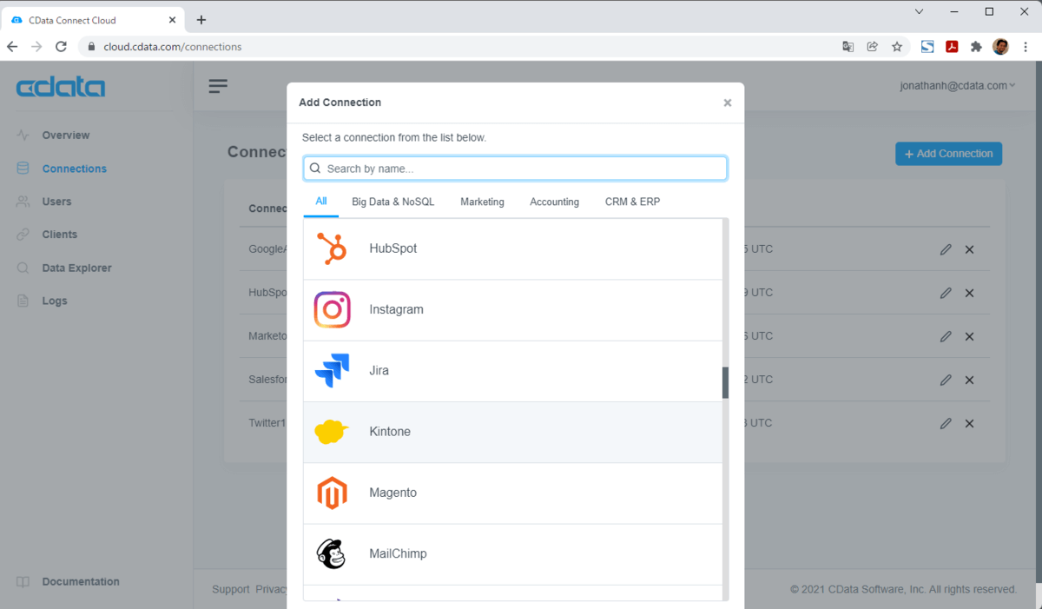
Task: Select the Kintone cloud icon
Action: pyautogui.click(x=331, y=432)
